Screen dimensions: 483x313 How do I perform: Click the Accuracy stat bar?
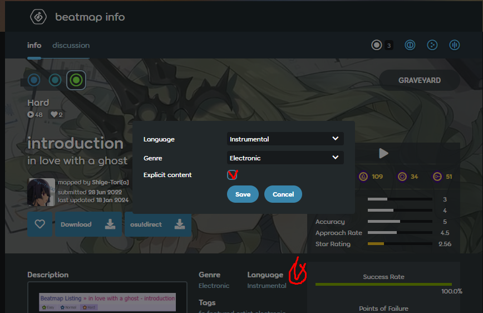point(400,222)
